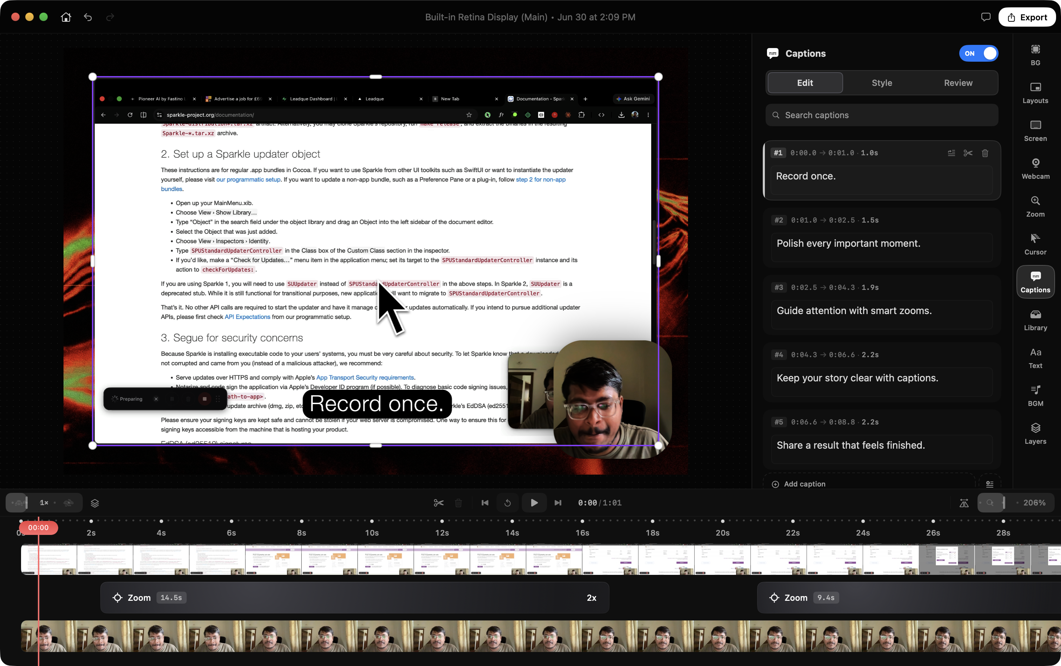Viewport: 1061px width, 666px height.
Task: Delete caption #1 with trash icon
Action: click(x=985, y=153)
